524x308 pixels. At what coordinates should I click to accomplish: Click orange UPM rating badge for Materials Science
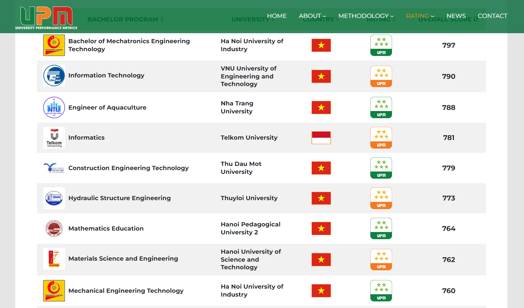381,260
